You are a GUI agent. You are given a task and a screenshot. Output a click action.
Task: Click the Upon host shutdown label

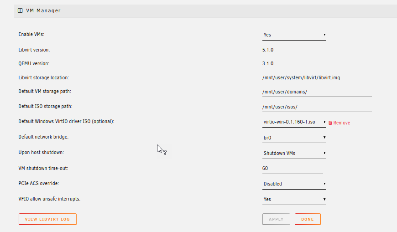(x=41, y=152)
